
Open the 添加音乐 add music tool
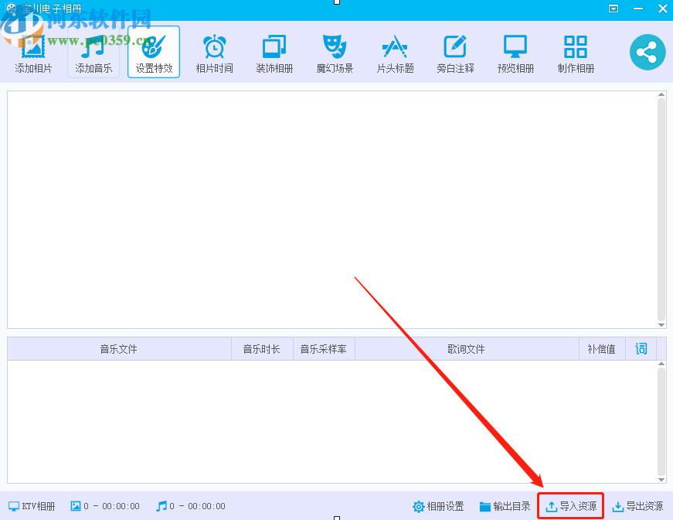(93, 53)
